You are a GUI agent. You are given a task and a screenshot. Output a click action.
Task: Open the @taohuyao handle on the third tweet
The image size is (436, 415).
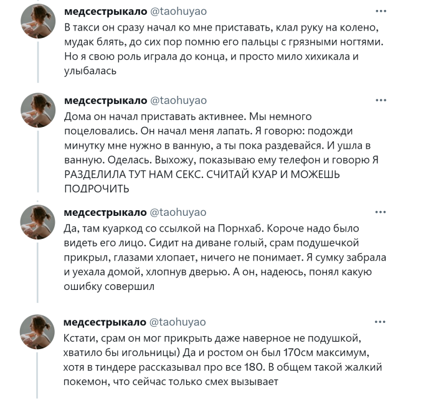(x=178, y=213)
